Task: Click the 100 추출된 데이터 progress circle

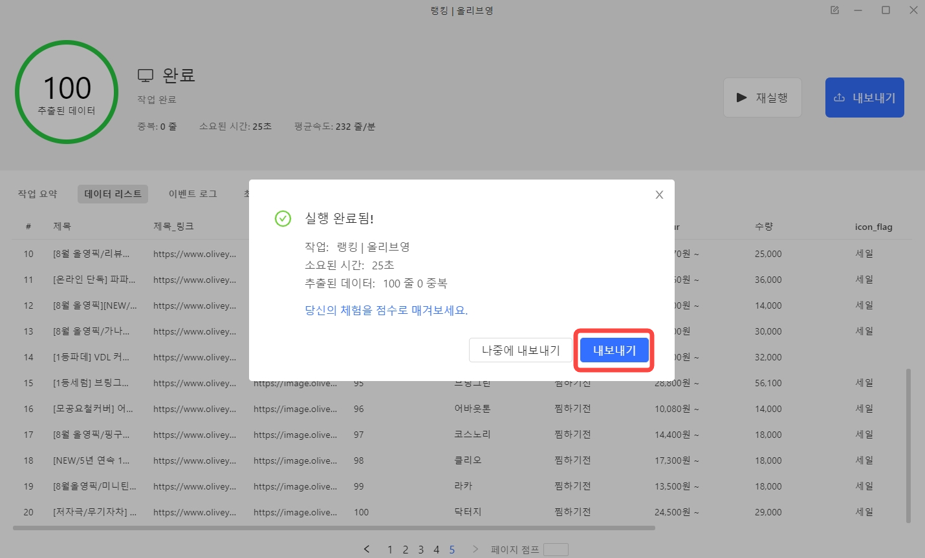Action: click(x=67, y=92)
